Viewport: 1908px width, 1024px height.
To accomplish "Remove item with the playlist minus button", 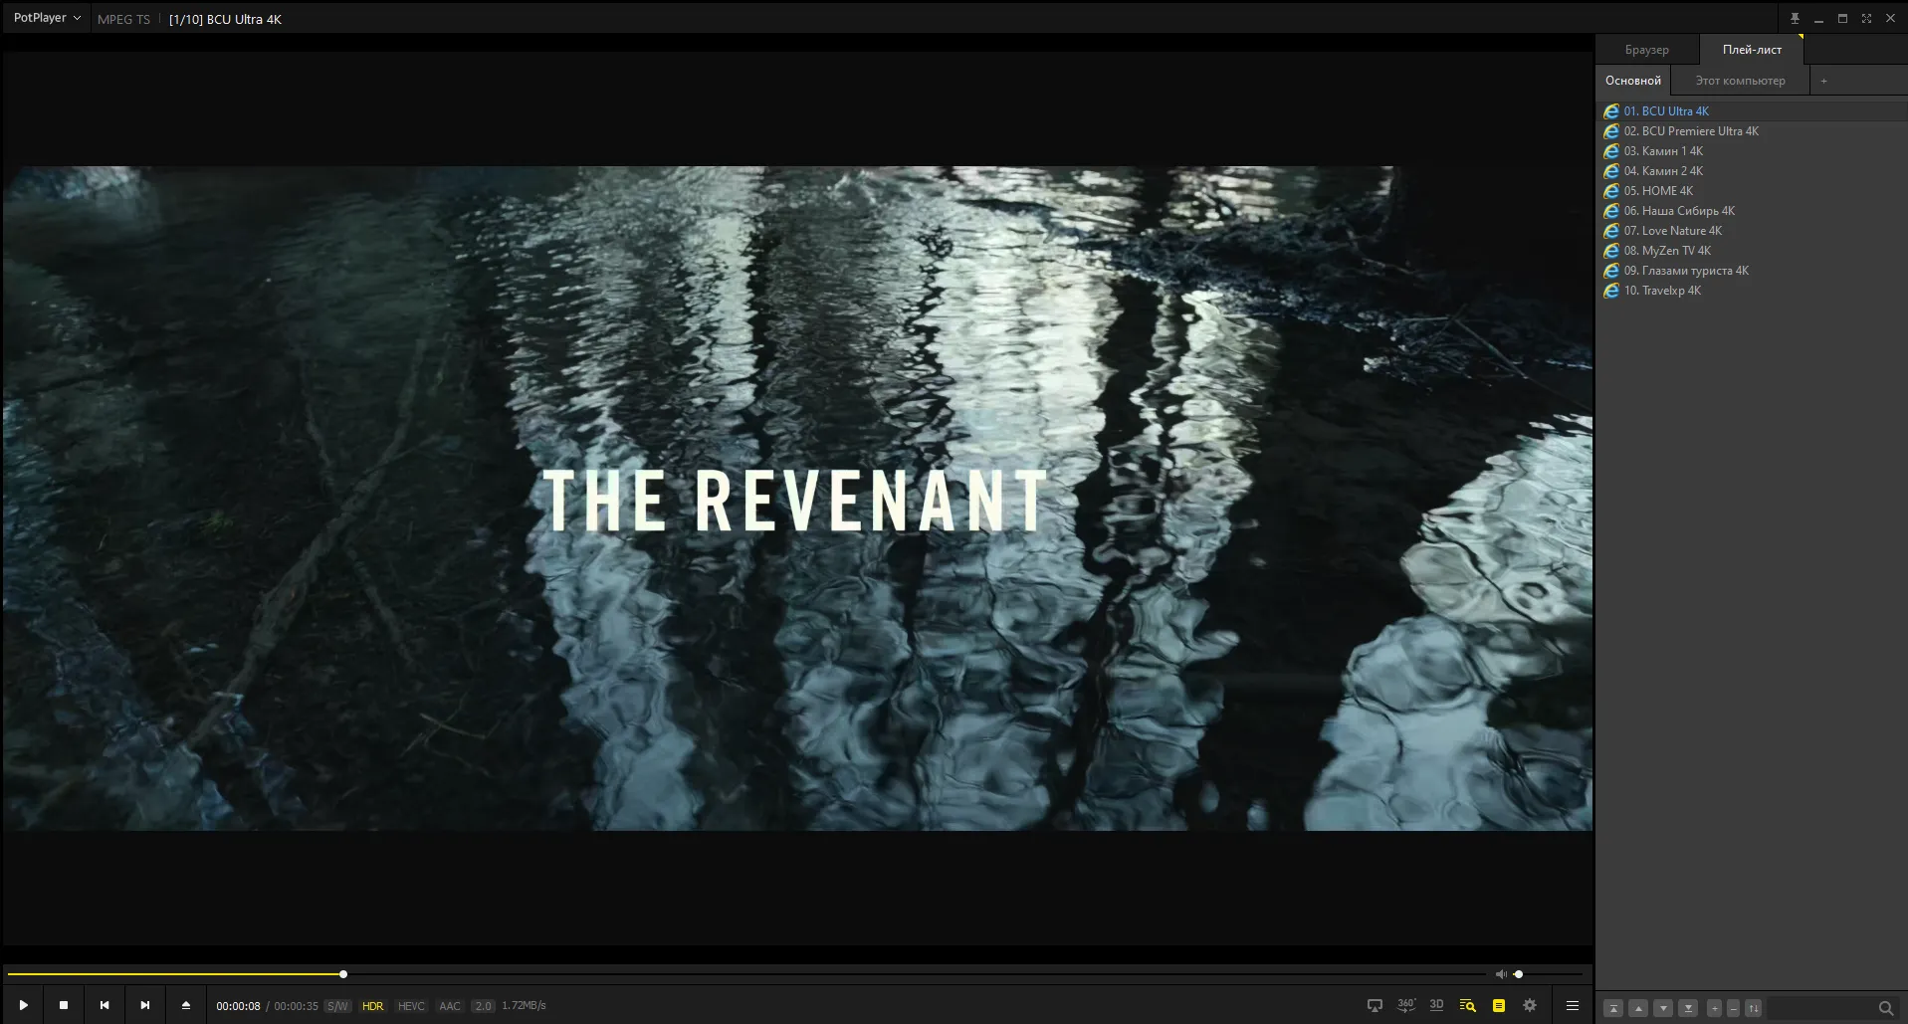I will click(1733, 1008).
